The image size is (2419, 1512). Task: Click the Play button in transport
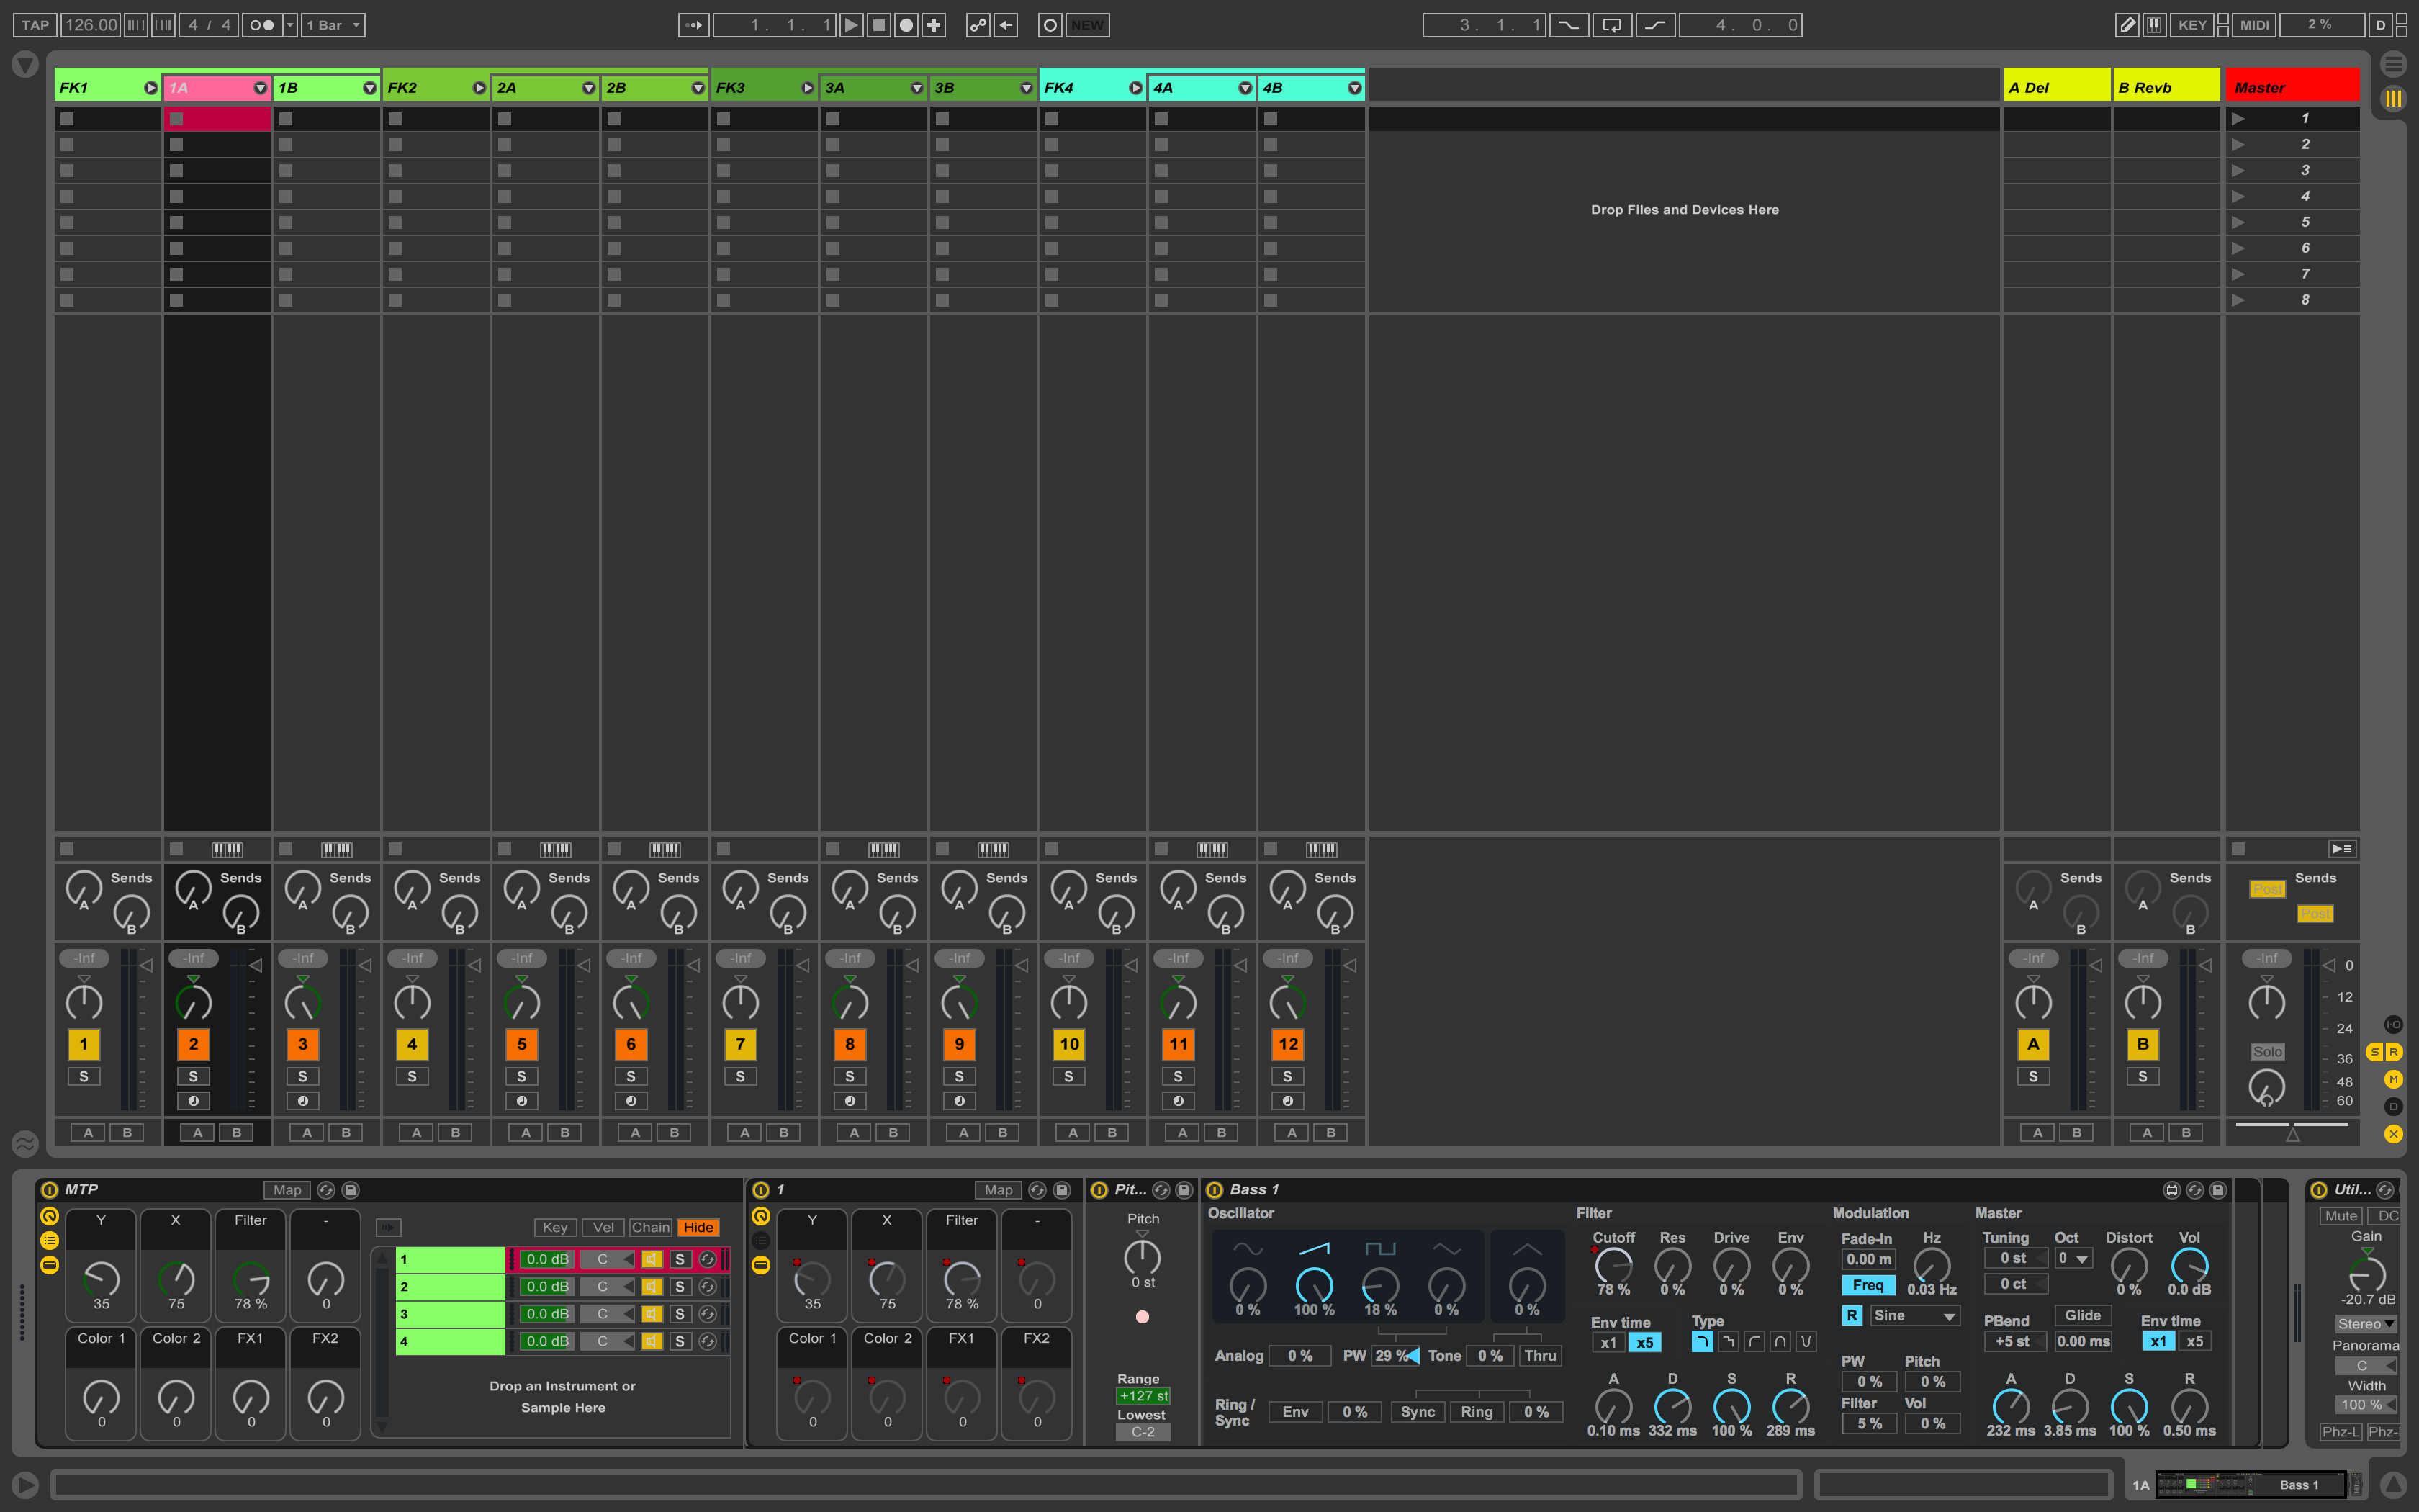click(x=851, y=25)
